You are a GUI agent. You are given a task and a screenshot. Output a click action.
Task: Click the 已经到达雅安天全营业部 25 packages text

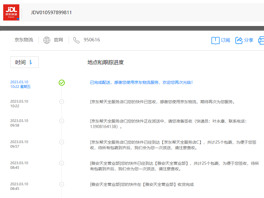click(175, 166)
